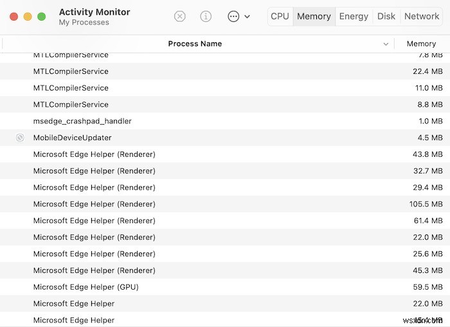Select the MobileDeviceUpdater process name
The image size is (450, 327).
point(72,137)
